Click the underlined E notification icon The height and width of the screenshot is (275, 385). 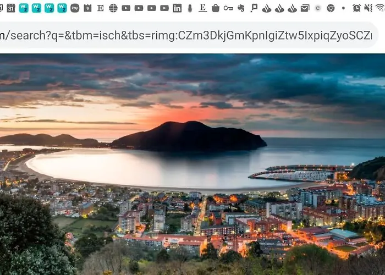point(203,8)
